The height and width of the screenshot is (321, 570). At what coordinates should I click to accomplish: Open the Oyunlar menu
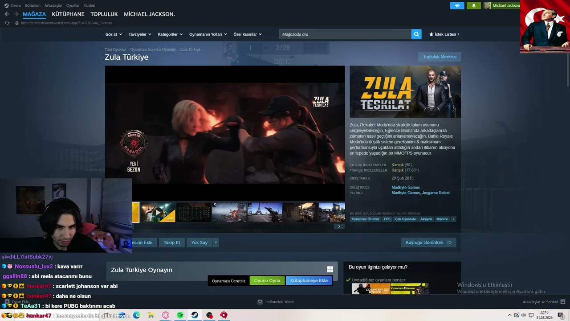[73, 6]
